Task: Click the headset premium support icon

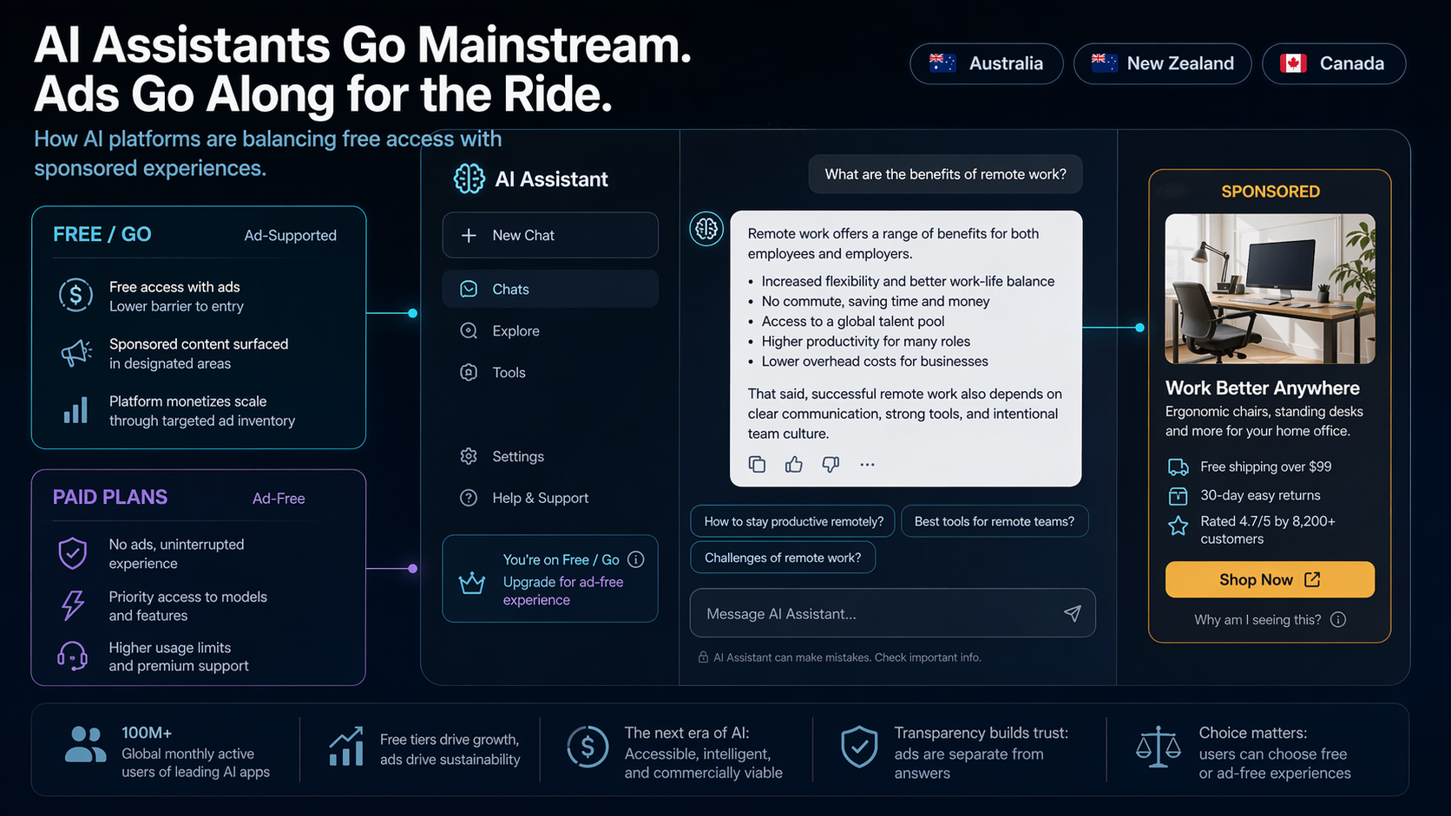Action: 73,656
